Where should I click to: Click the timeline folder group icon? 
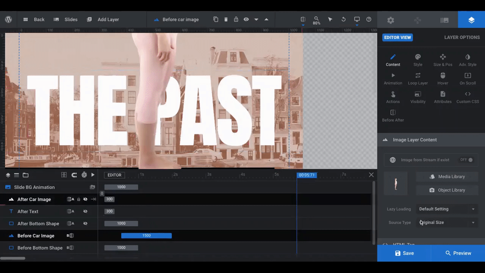(25, 175)
